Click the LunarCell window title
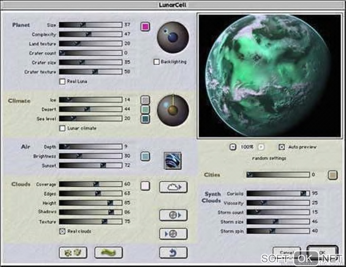 pos(173,5)
